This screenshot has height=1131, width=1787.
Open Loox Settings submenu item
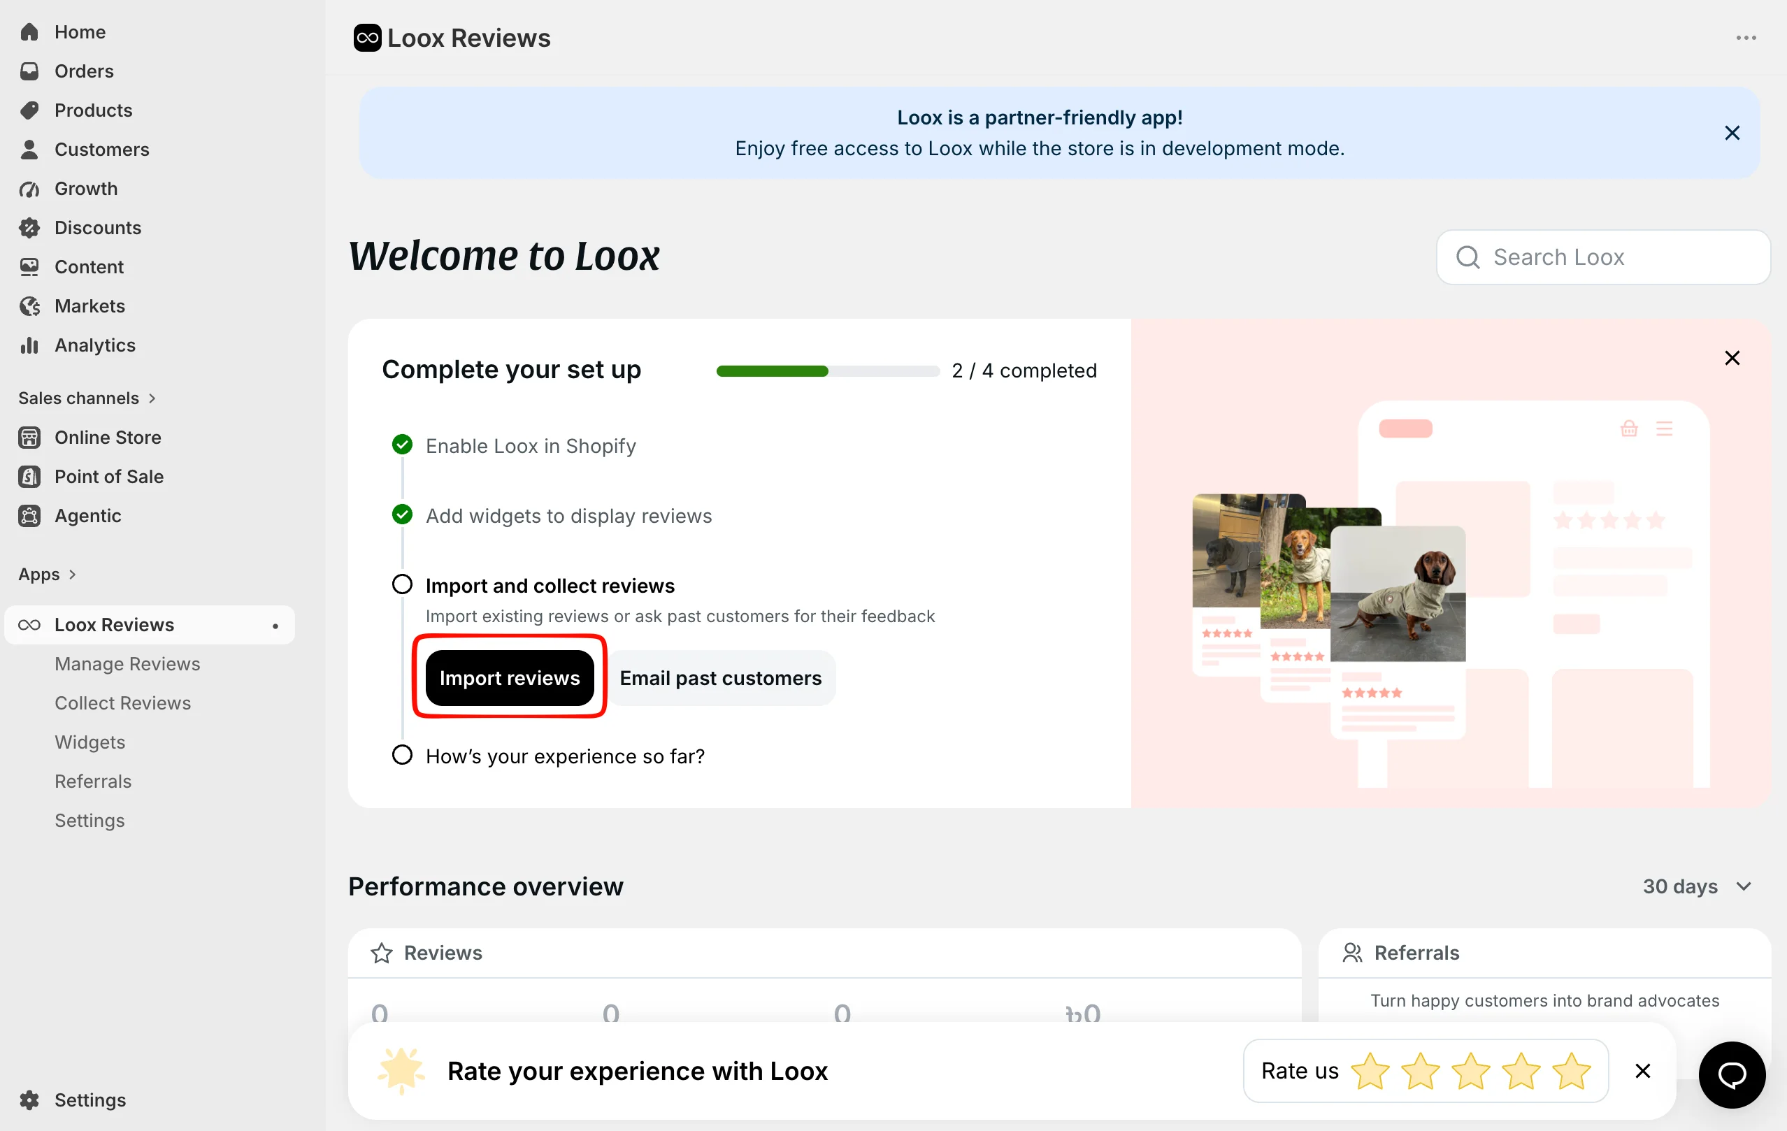click(x=89, y=821)
